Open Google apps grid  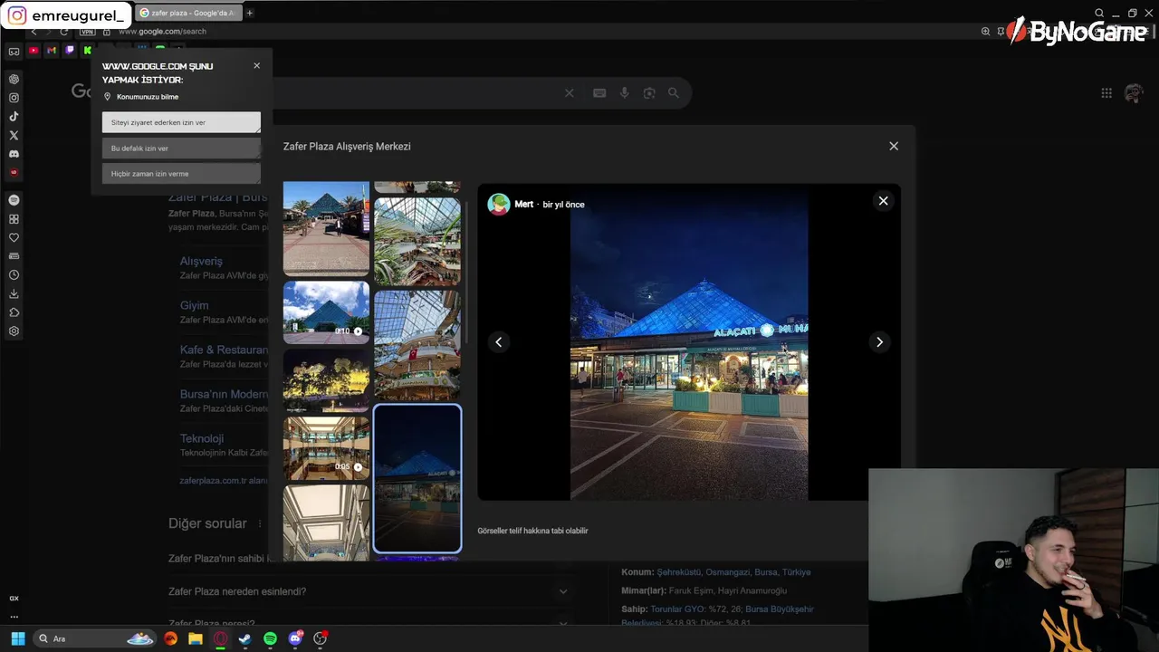tap(1106, 93)
